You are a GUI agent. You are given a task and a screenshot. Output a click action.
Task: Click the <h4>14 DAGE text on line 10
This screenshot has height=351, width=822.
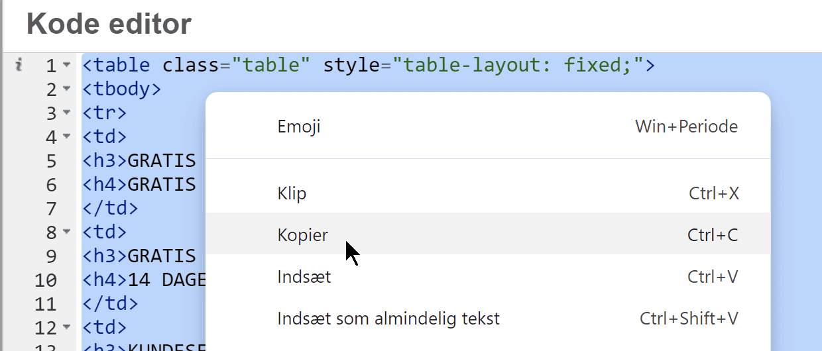pyautogui.click(x=145, y=280)
